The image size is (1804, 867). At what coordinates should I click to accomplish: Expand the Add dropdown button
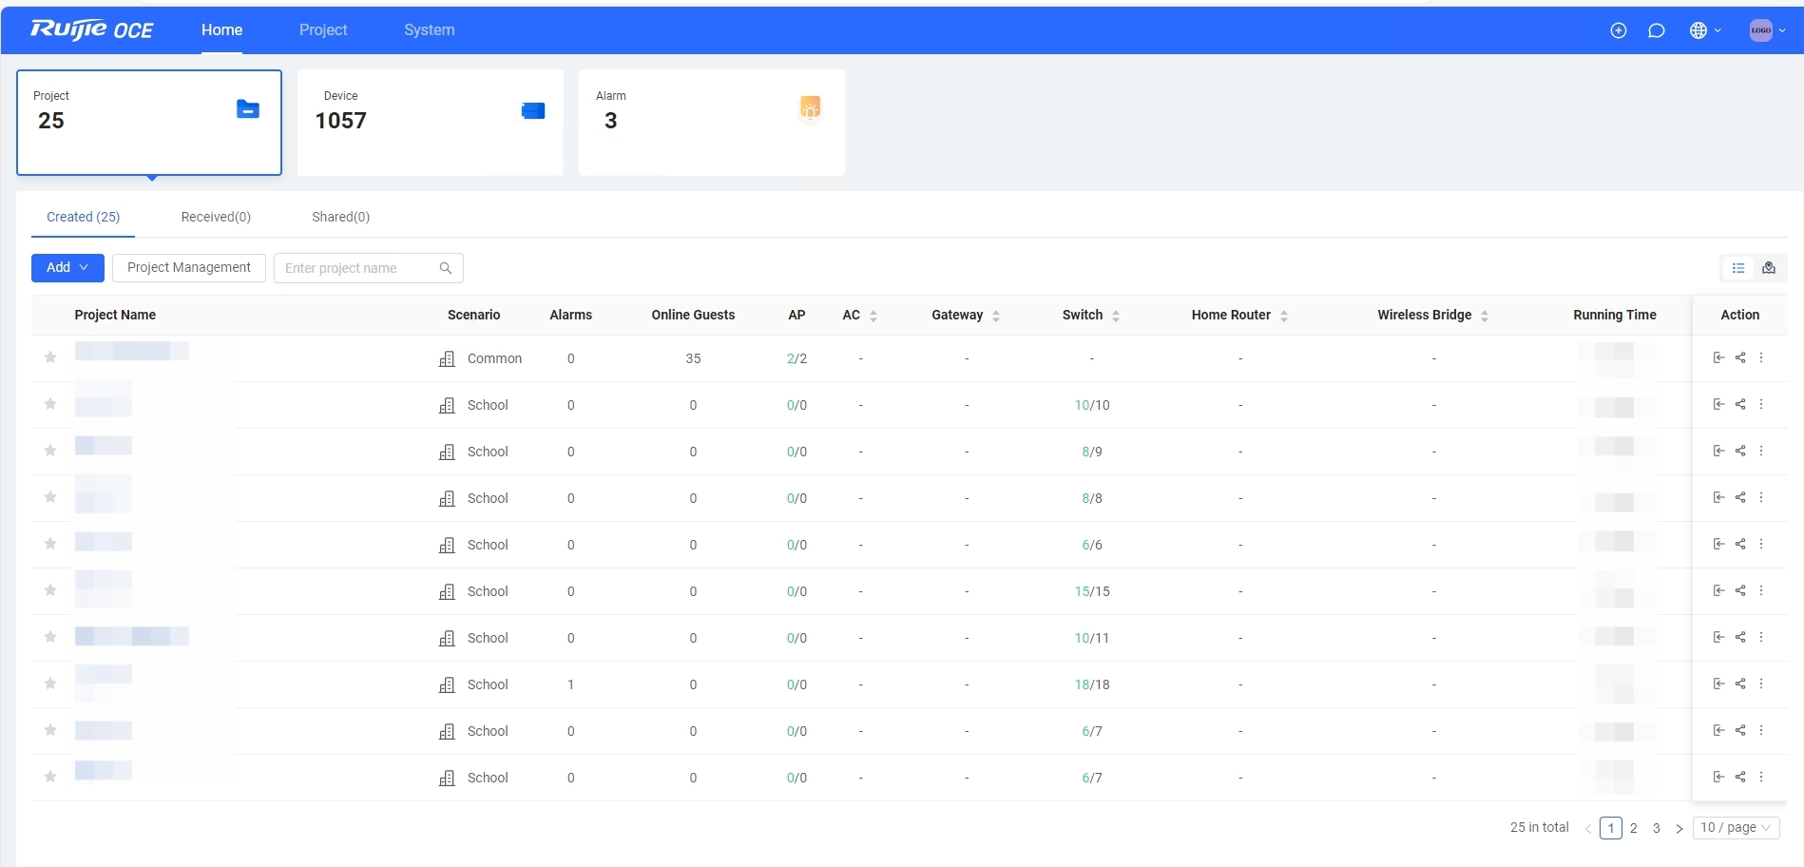(67, 268)
